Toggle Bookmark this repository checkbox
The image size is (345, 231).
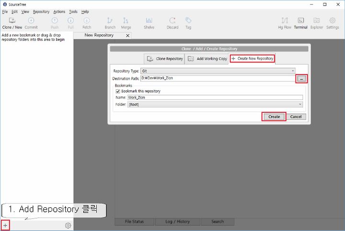[x=118, y=91]
